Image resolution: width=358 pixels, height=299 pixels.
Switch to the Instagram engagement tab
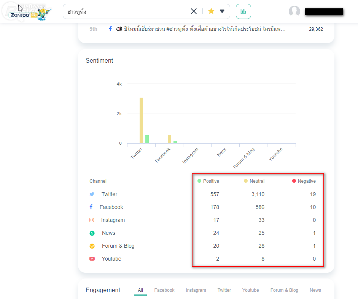(x=196, y=290)
